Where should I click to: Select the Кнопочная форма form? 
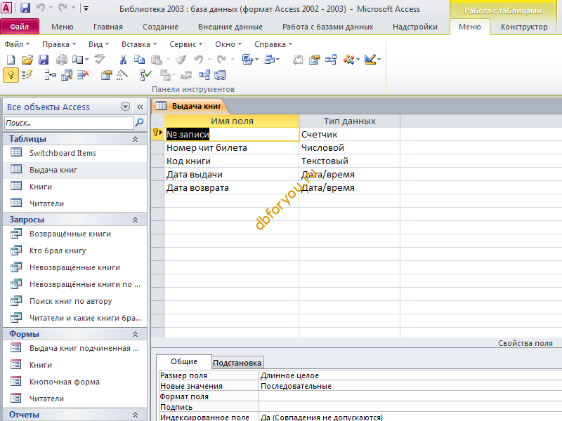65,382
